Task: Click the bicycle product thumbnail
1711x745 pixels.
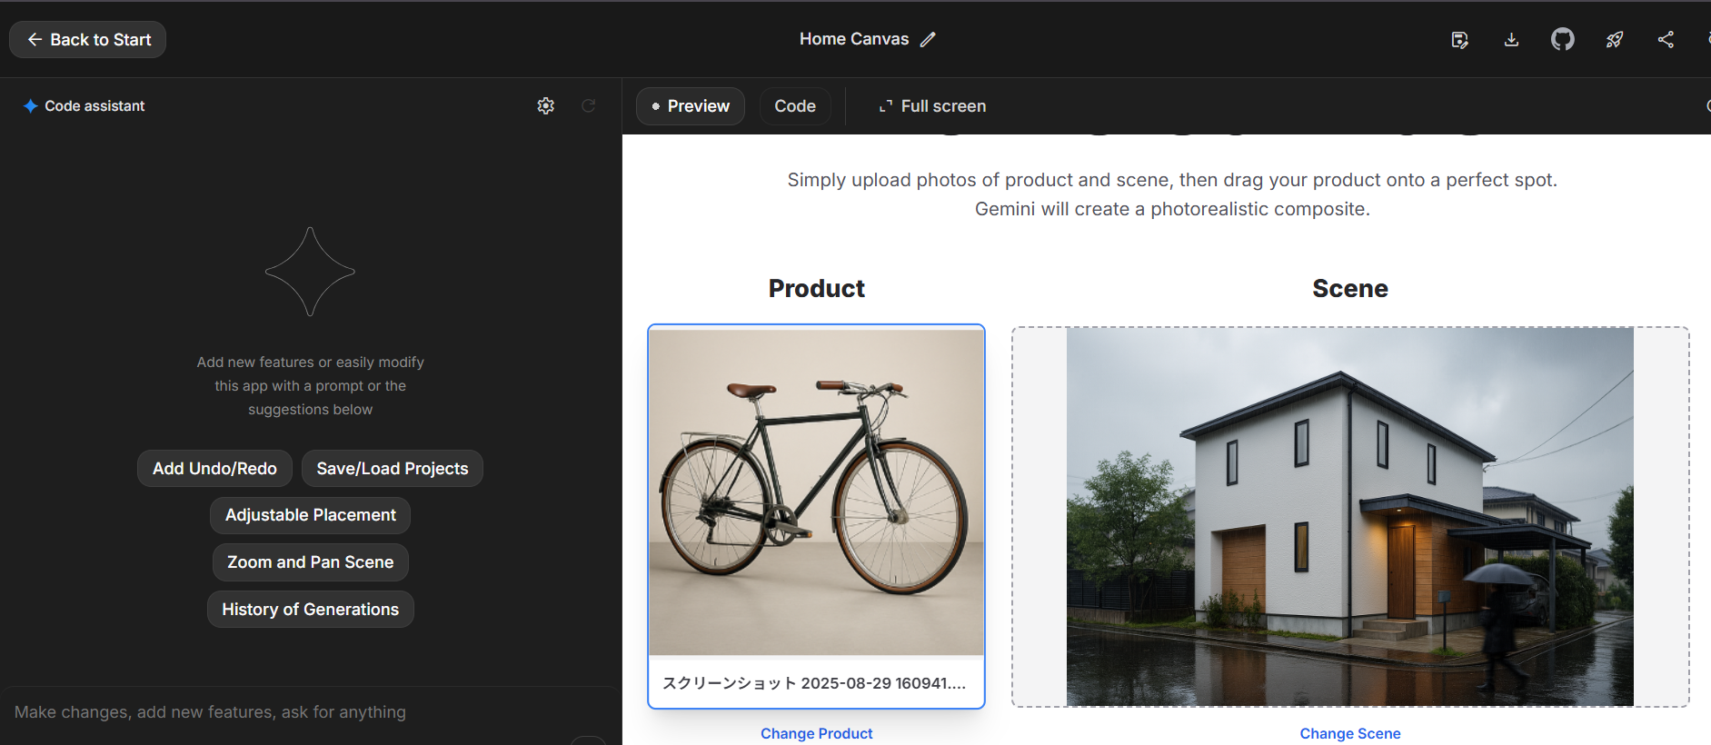Action: tap(816, 492)
